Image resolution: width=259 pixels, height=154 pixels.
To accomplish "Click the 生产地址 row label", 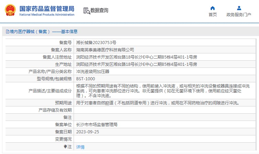I will tap(63, 64).
